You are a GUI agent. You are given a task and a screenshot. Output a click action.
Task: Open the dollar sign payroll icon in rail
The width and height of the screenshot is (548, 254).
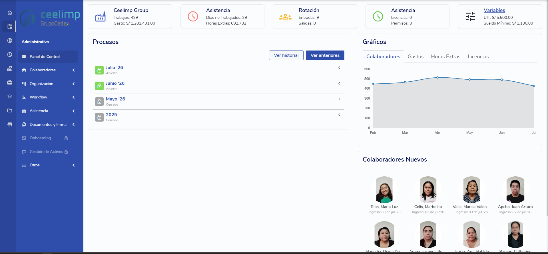(x=10, y=41)
